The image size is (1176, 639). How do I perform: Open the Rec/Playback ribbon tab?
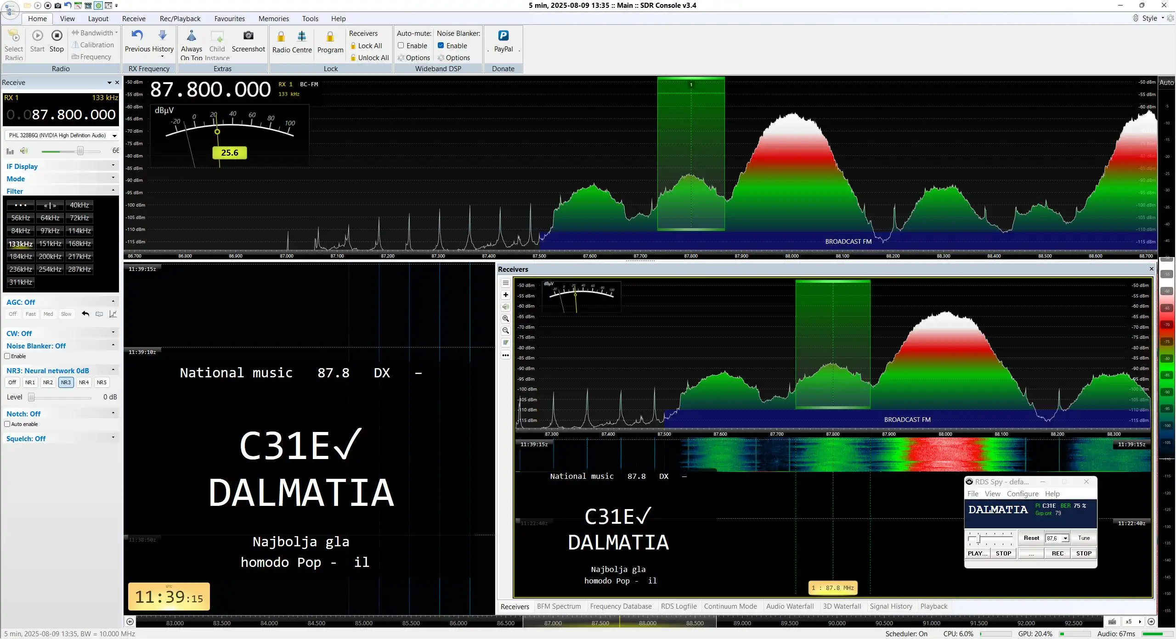pyautogui.click(x=180, y=18)
